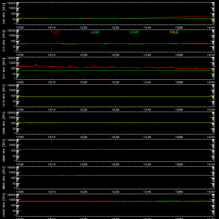Select the 1415 MHz [SFU] axis title

point(4,96)
